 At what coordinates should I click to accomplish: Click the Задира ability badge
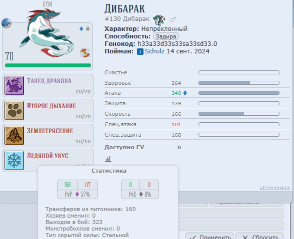point(166,36)
